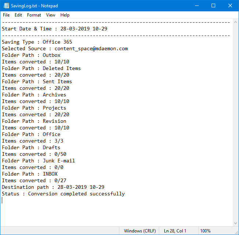Click the 'Start Date & Time : 28-03-2019 10-29' line
The height and width of the screenshot is (235, 239).
pyautogui.click(x=55, y=29)
